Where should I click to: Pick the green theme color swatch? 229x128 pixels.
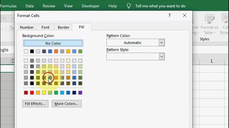[80, 51]
